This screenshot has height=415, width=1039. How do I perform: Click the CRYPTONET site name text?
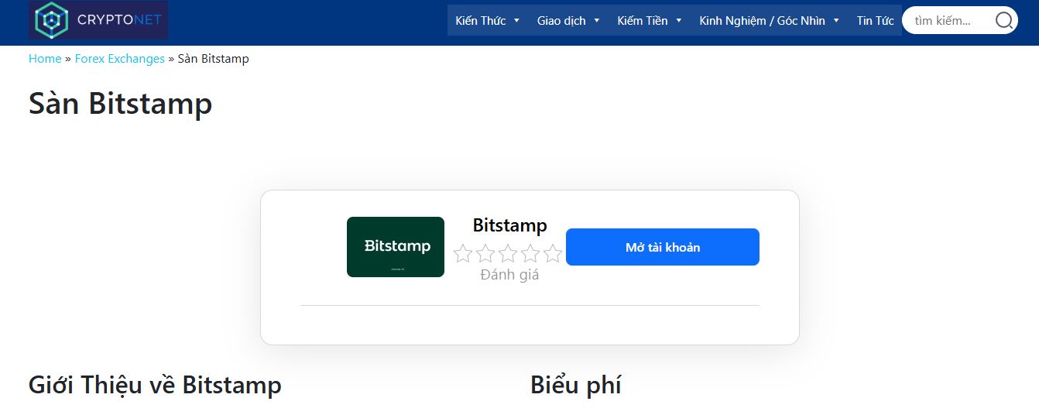pos(119,20)
